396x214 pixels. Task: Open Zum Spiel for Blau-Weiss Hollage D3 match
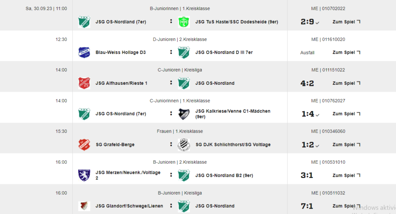tap(346, 52)
